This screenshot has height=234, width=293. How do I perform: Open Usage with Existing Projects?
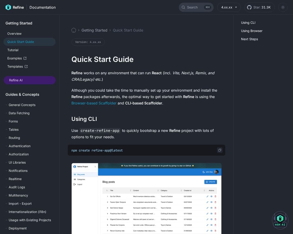click(30, 220)
